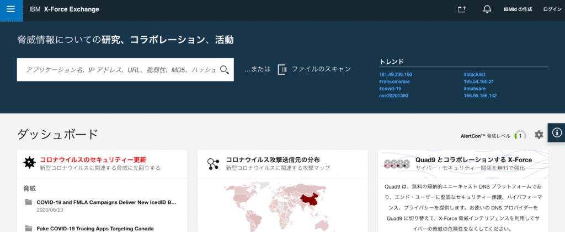The height and width of the screenshot is (232, 565).
Task: Click the coronavirus virus icon
Action: coord(30,163)
